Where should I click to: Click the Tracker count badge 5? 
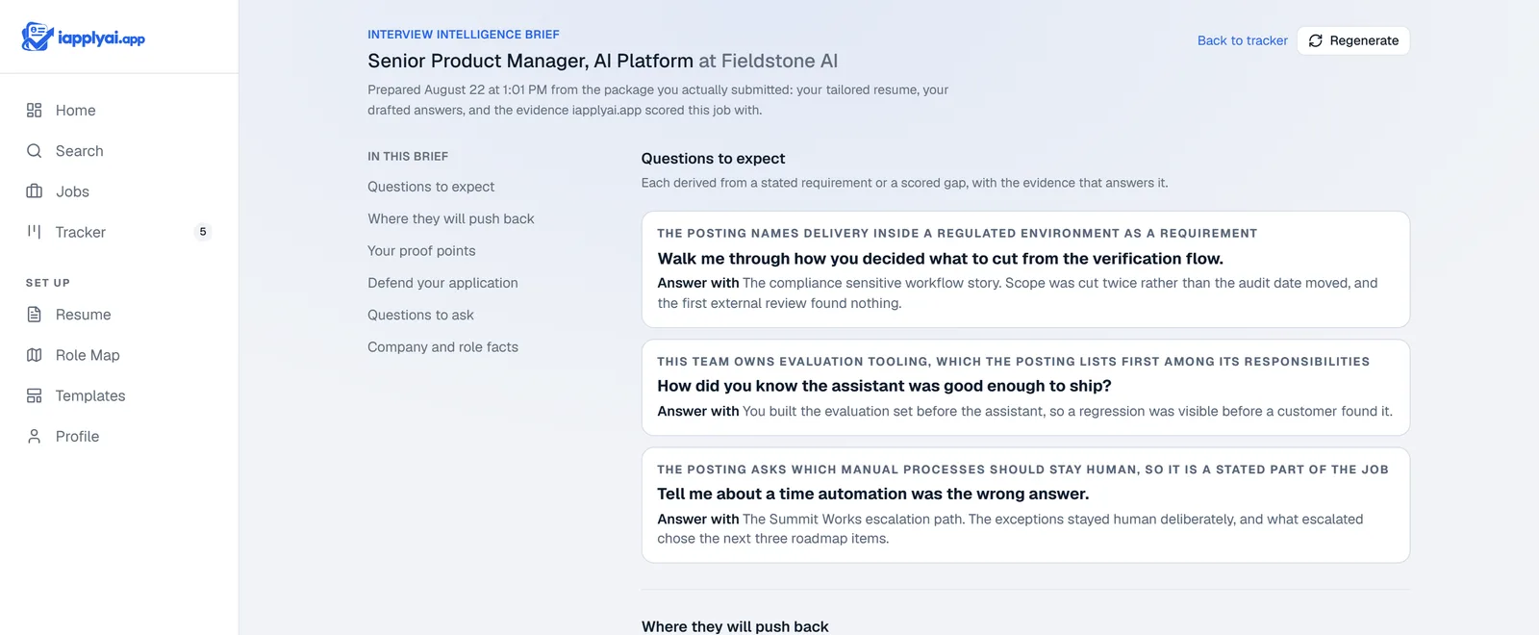point(203,232)
